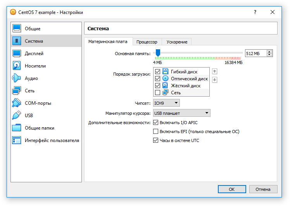Open help with the question mark button
The width and height of the screenshot is (290, 206).
click(x=255, y=12)
